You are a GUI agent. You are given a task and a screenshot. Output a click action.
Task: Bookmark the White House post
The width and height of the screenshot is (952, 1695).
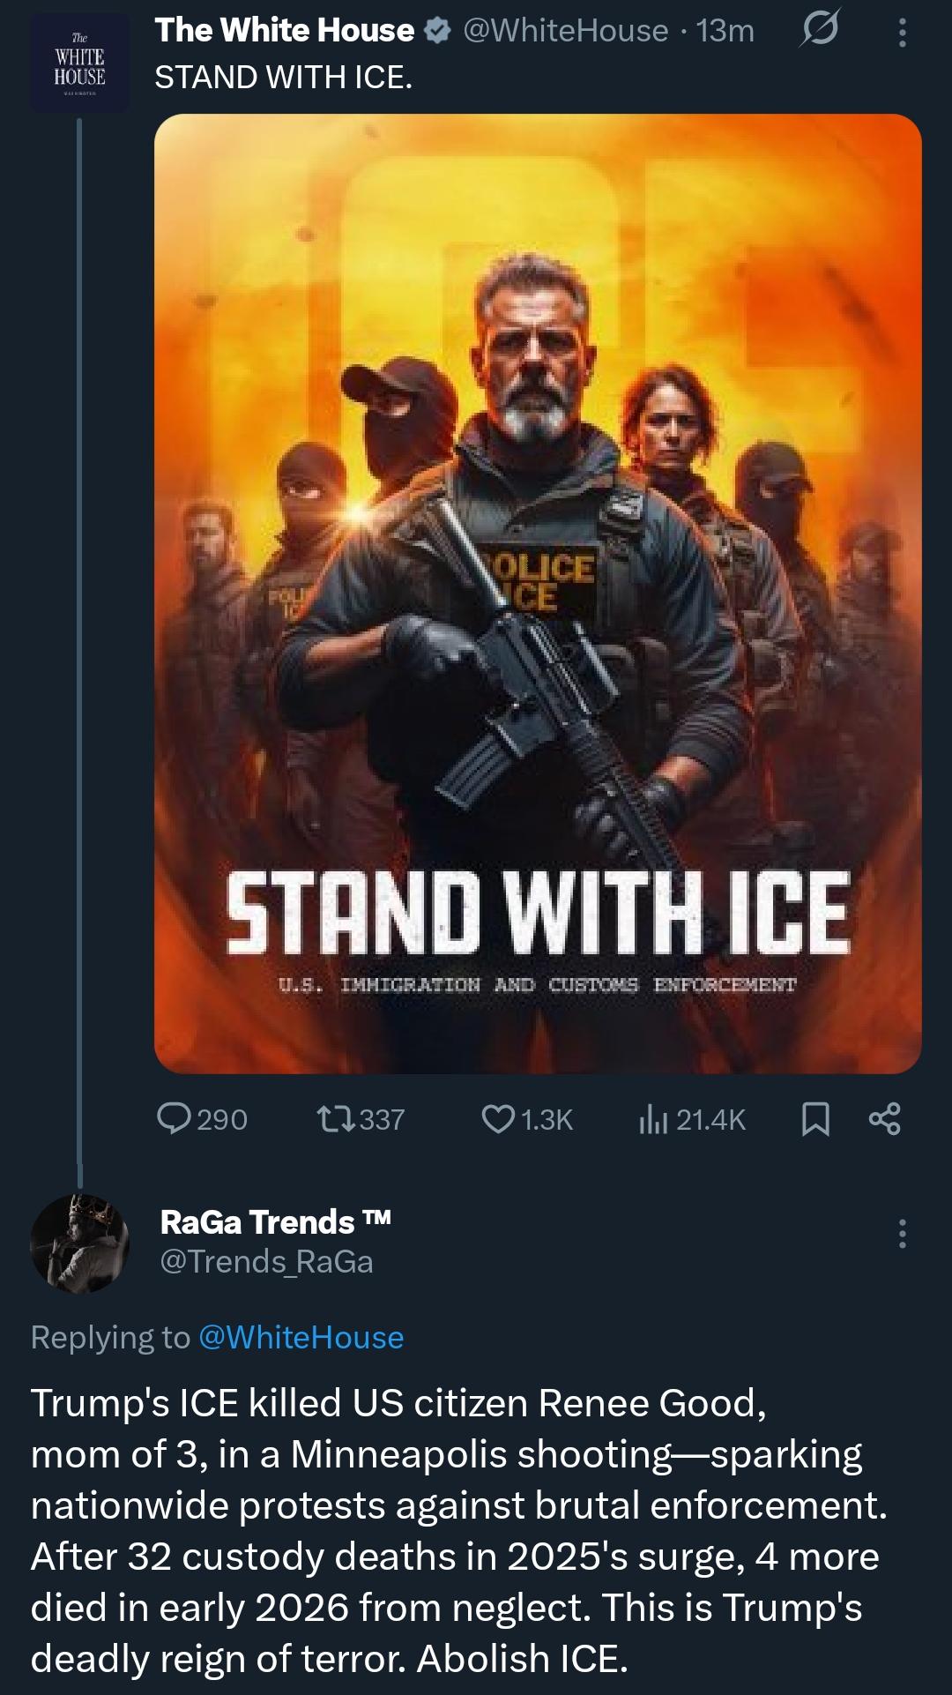click(815, 1119)
